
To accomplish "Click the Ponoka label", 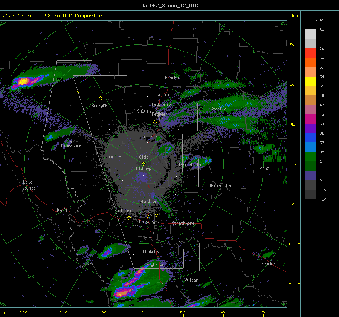I will (x=172, y=78).
